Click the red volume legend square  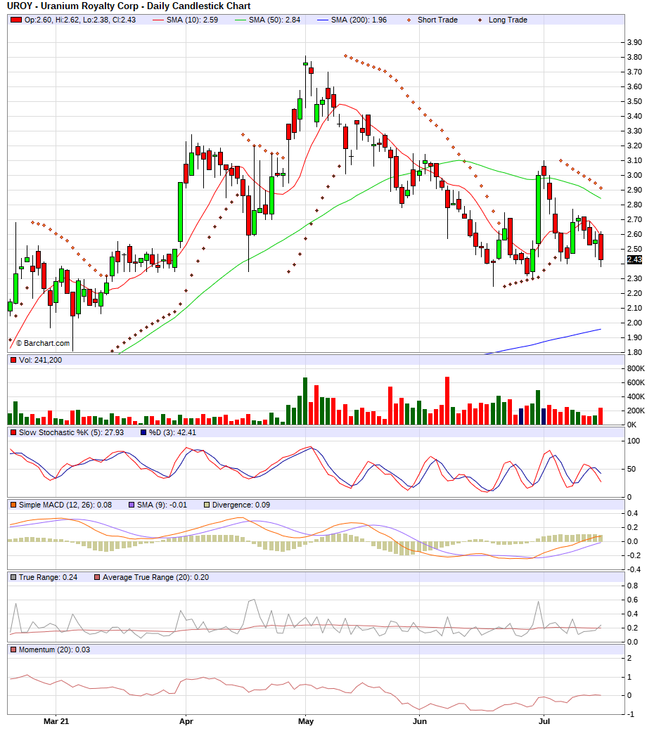[13, 360]
